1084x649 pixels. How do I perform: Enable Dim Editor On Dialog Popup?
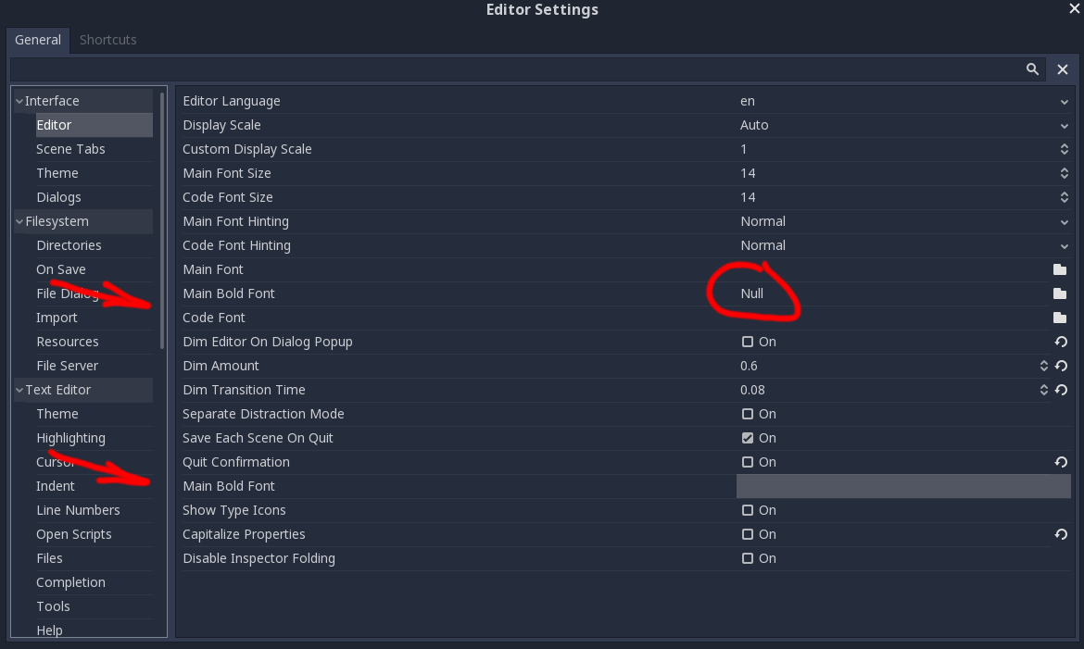pos(746,342)
